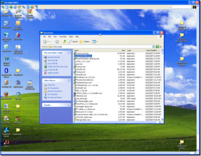
Task: Launch Handbrake desktop shortcut
Action: (x=18, y=120)
